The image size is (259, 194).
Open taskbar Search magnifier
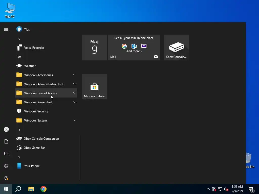tap(18, 189)
